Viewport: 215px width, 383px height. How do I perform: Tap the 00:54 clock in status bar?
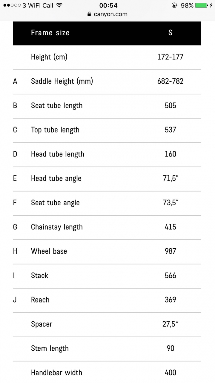click(108, 5)
